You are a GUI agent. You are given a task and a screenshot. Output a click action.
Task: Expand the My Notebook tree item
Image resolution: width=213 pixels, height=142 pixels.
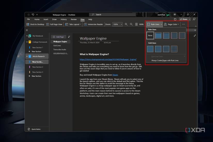(27, 36)
